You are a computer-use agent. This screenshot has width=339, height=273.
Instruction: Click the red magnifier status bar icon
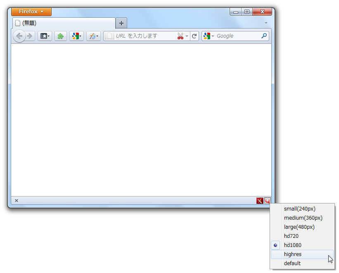[268, 201]
